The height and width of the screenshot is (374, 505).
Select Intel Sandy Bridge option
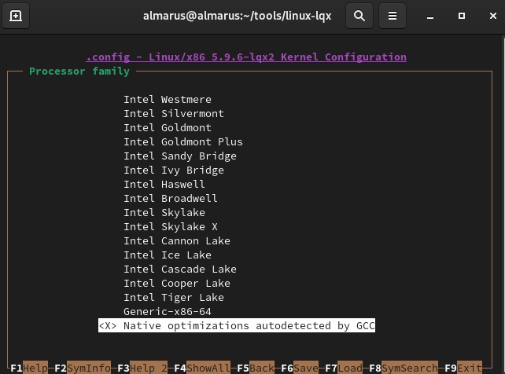pos(180,156)
